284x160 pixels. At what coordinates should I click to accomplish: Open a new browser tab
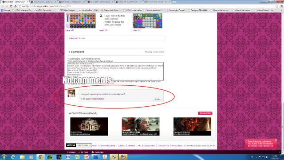174,2
